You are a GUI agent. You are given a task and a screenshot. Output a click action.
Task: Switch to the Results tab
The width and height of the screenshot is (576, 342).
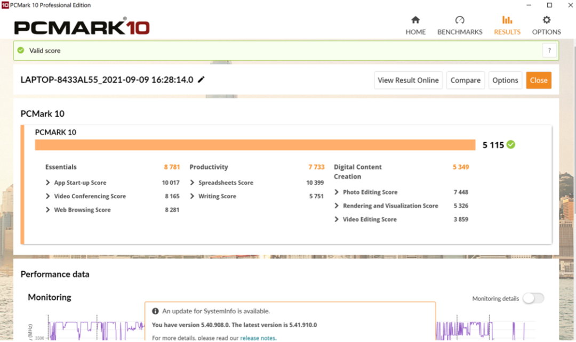tap(507, 26)
